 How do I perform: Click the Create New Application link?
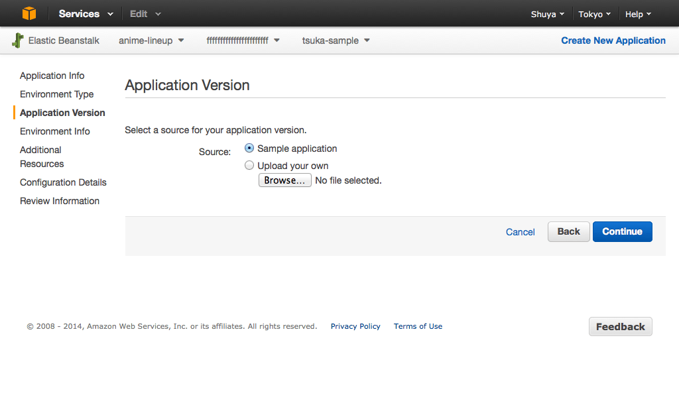pos(613,40)
